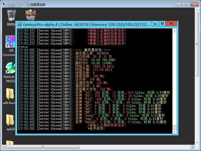This screenshot has width=201, height=151.
Task: Click the remote desktop horizontal scrollbar right arrow
Action: pyautogui.click(x=192, y=146)
